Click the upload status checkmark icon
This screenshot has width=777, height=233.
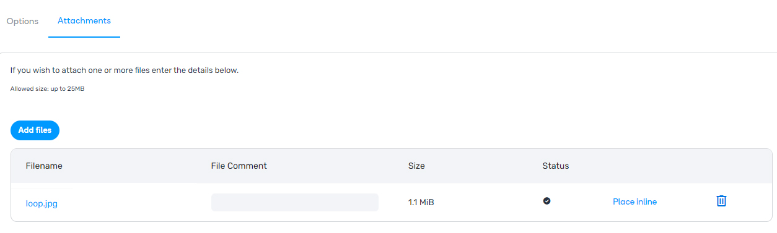coord(547,201)
